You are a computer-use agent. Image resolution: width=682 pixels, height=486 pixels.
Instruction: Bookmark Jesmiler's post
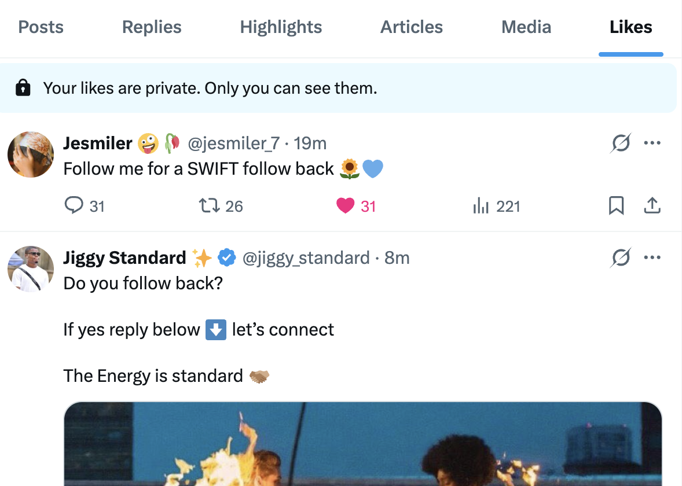(616, 205)
